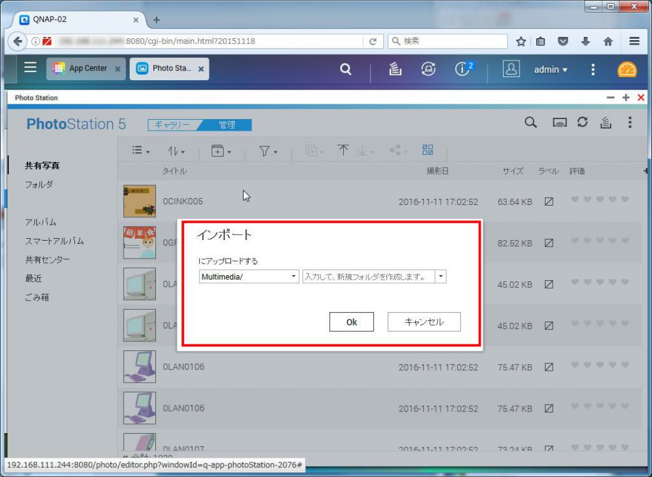Click the upload arrow toolbar icon

[x=343, y=150]
